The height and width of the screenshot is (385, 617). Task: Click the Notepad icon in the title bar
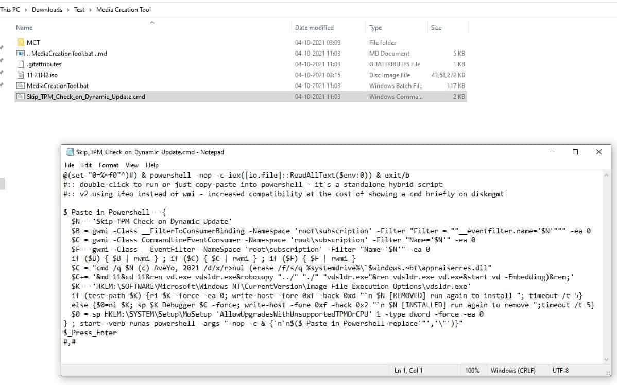(x=70, y=152)
